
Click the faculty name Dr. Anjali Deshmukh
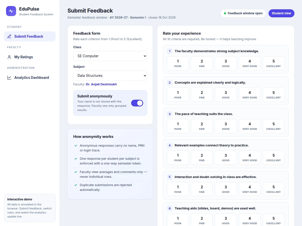point(101,84)
